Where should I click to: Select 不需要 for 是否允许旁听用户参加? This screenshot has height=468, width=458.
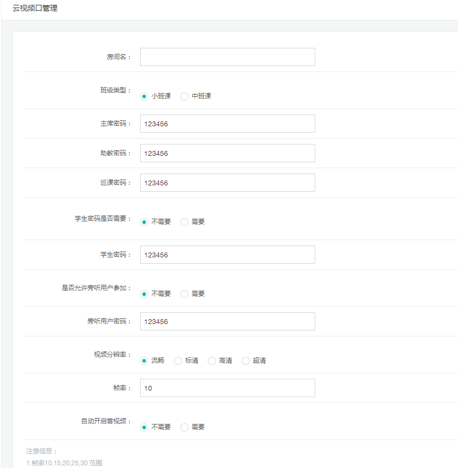144,294
